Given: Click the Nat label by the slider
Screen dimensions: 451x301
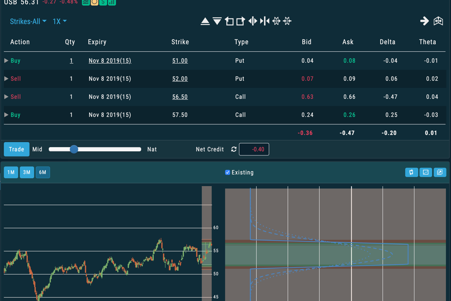Looking at the screenshot, I should (x=152, y=149).
